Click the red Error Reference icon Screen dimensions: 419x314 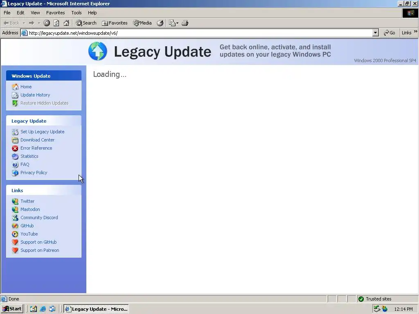[x=15, y=148]
